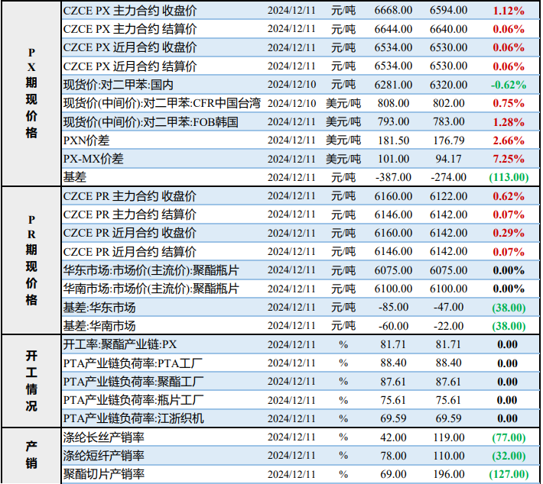Click the 开工率:聚酯产业链:PX row label

pyautogui.click(x=119, y=344)
